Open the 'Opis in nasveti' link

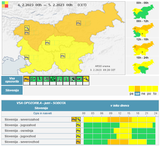pyautogui.click(x=42, y=113)
